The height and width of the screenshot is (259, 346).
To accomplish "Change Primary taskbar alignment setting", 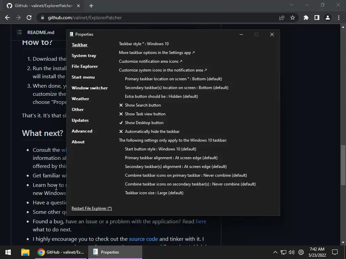I will tap(171, 158).
